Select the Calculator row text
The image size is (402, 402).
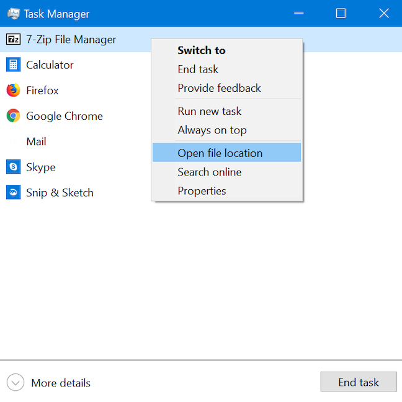[x=50, y=65]
